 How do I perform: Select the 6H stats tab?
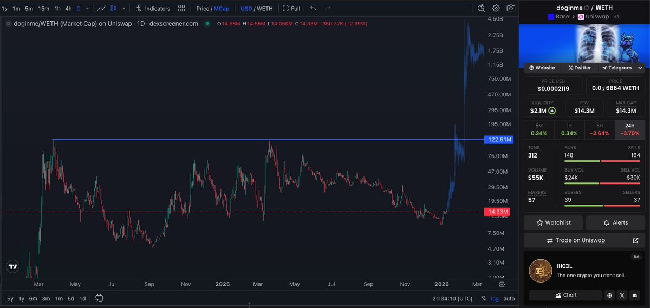tap(600, 129)
